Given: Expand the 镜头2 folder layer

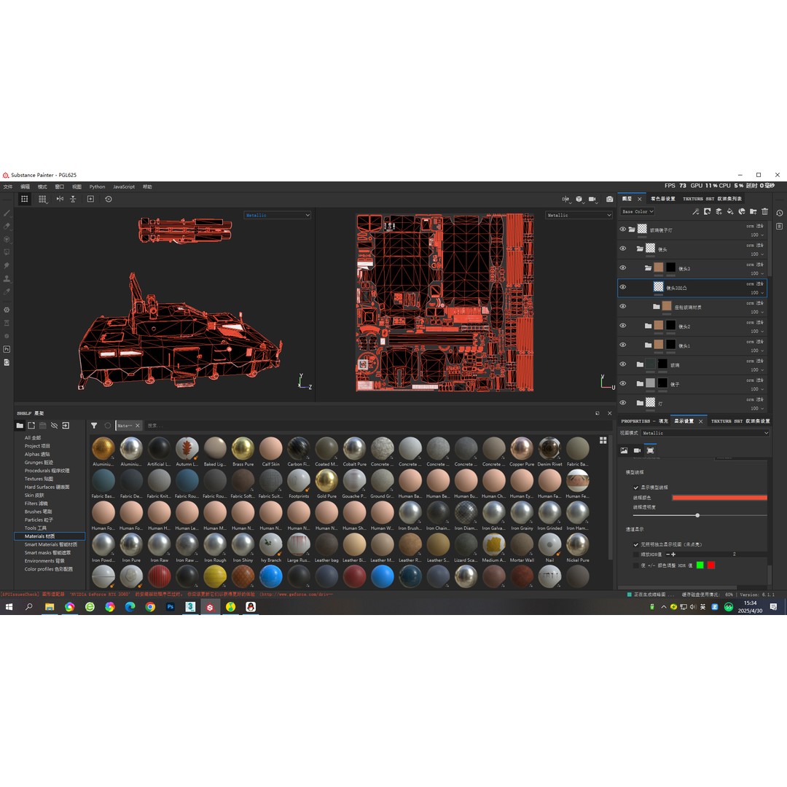Looking at the screenshot, I should 648,326.
